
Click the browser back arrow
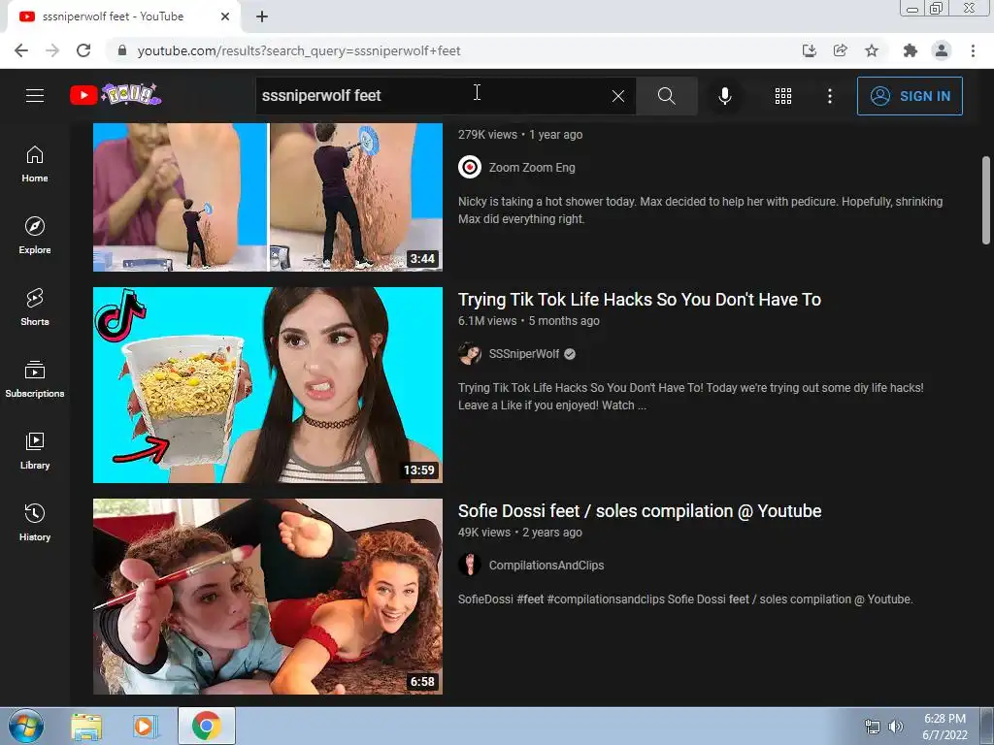point(21,50)
